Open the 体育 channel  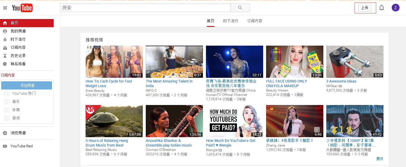coord(16,110)
